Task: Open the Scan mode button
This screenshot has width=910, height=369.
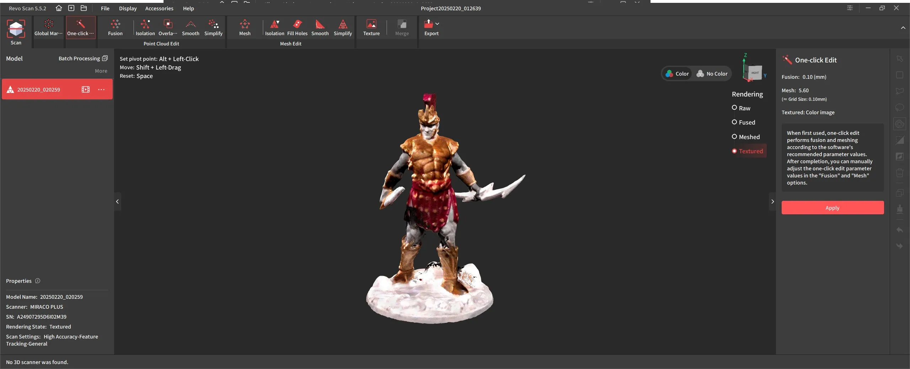Action: (16, 32)
